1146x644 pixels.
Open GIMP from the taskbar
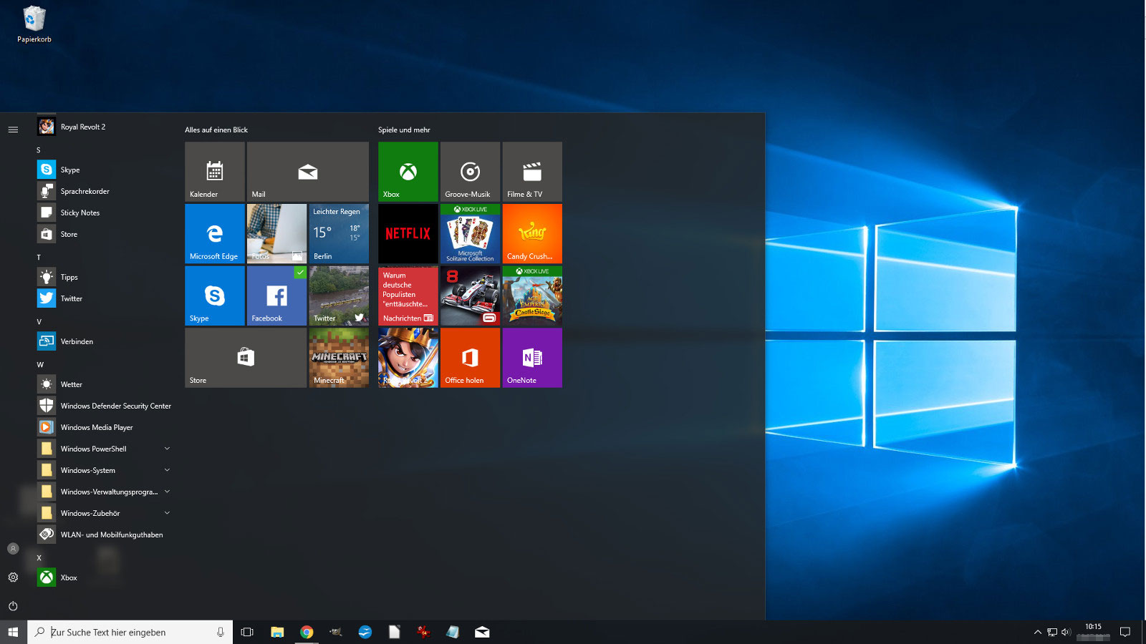335,632
